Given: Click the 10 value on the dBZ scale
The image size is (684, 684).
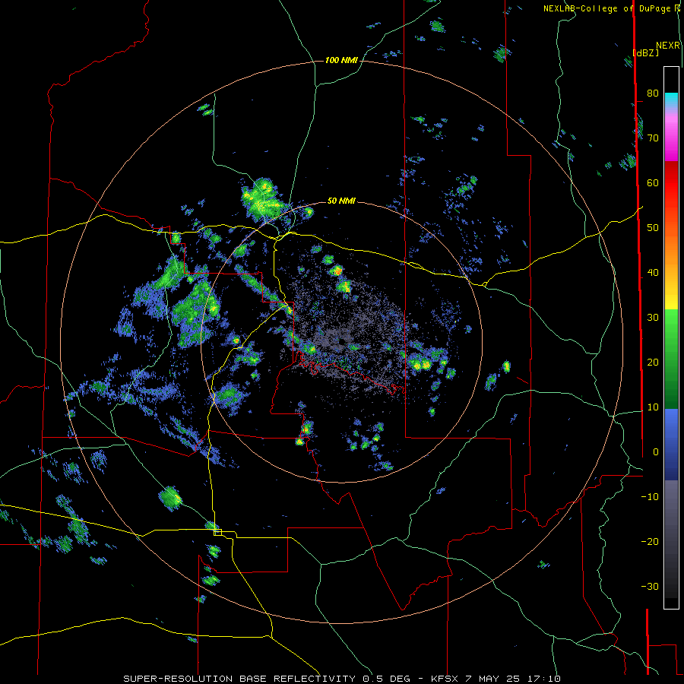Looking at the screenshot, I should (x=653, y=407).
